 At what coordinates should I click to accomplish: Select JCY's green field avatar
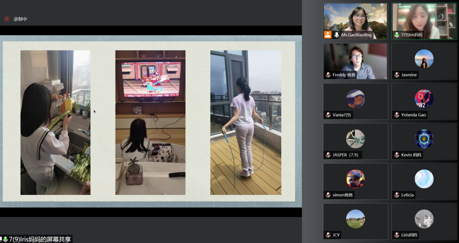(355, 219)
